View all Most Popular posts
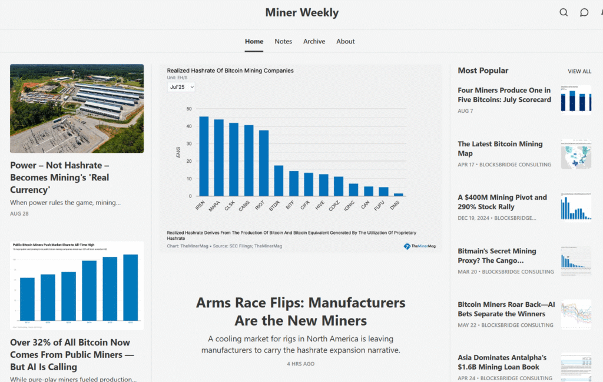The width and height of the screenshot is (603, 382). (579, 72)
